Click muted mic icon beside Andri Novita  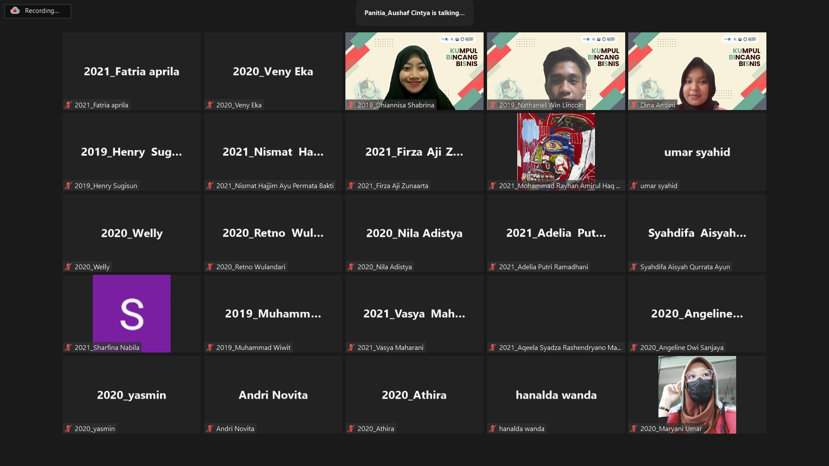[210, 428]
